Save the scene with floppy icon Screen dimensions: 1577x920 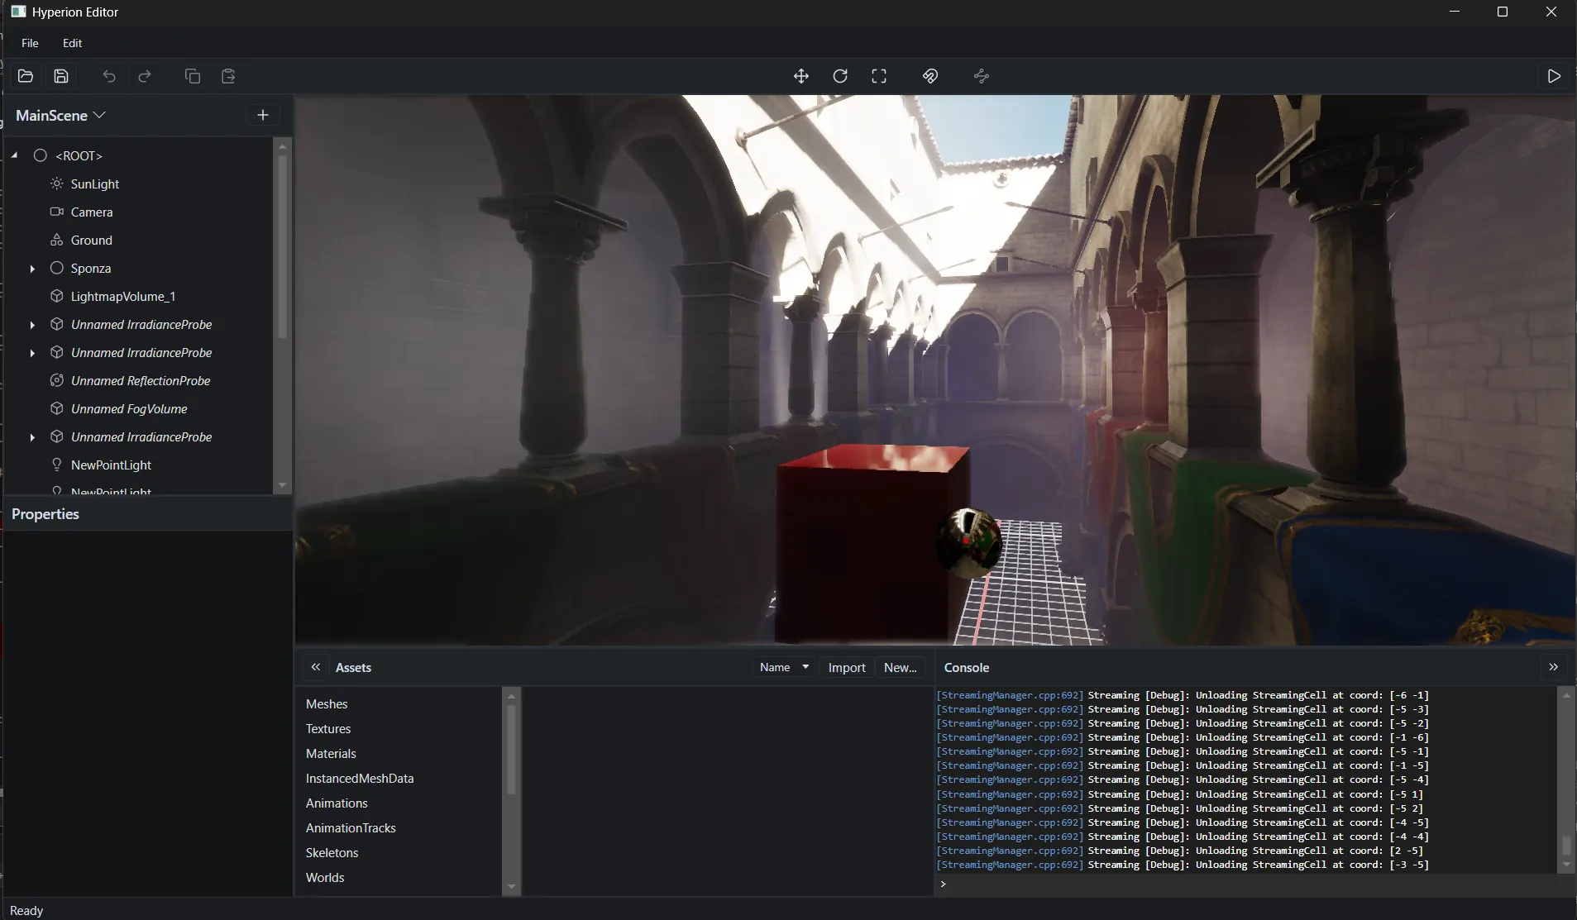tap(61, 76)
